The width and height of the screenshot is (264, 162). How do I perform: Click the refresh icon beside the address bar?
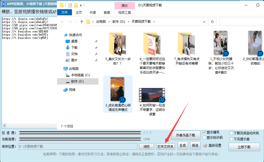pyautogui.click(x=212, y=22)
